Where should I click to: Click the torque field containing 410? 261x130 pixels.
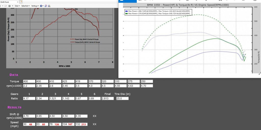point(55,82)
